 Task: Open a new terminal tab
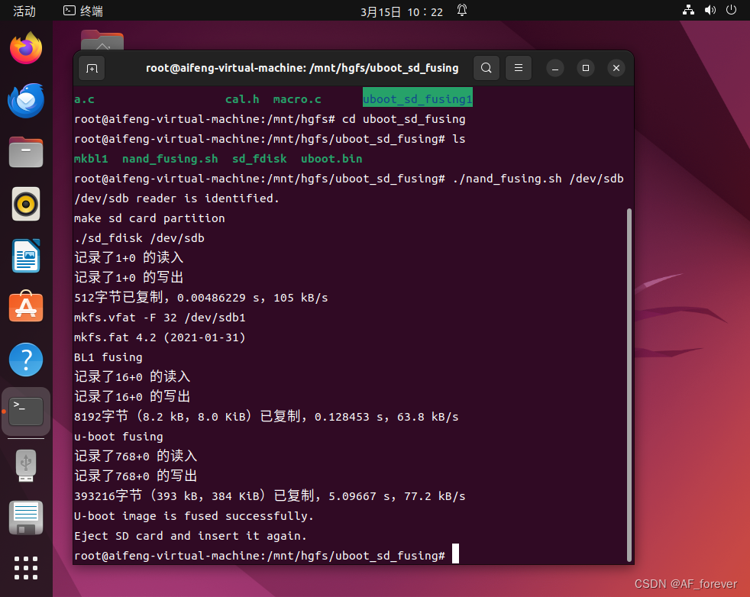[x=92, y=69]
